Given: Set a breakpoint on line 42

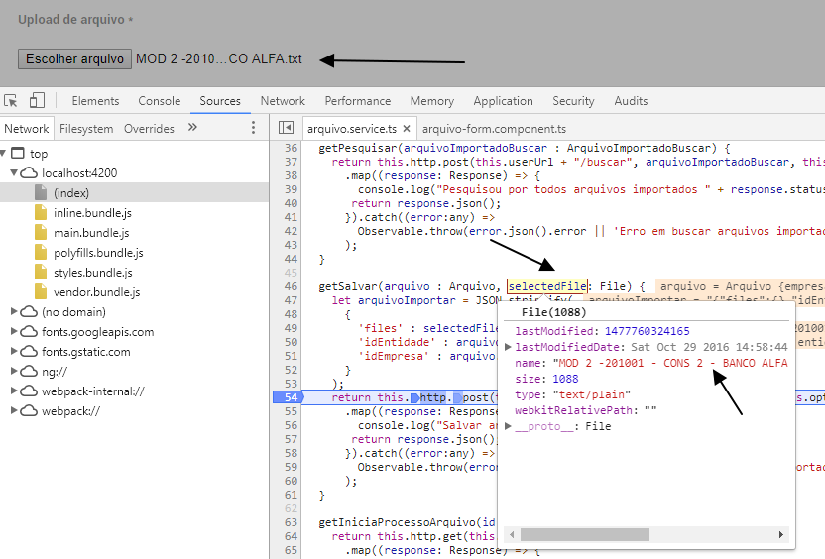Looking at the screenshot, I should point(291,231).
